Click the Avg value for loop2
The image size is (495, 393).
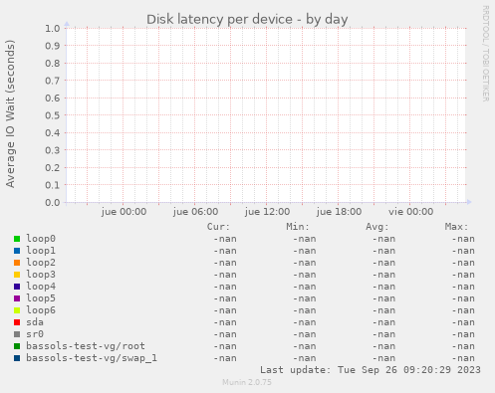coord(383,263)
